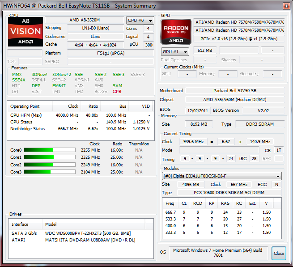The height and width of the screenshot is (267, 293).
Task: Click the Interface column header in Drives
Action: [x=25, y=224]
